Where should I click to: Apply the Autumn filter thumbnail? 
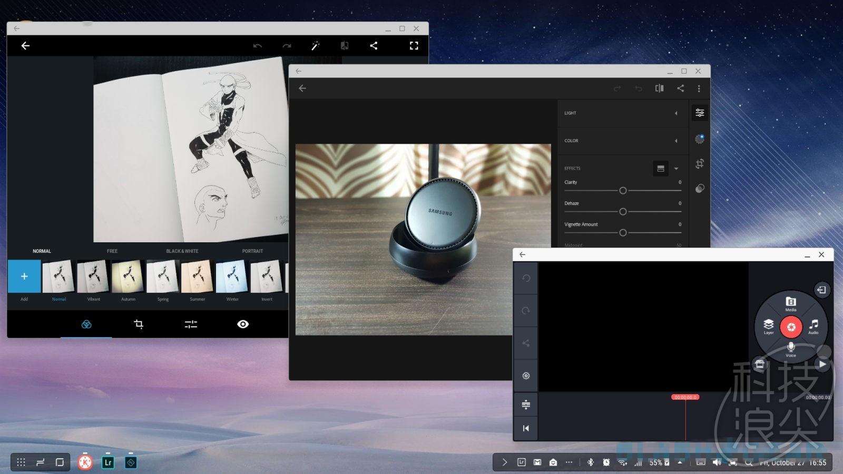128,276
